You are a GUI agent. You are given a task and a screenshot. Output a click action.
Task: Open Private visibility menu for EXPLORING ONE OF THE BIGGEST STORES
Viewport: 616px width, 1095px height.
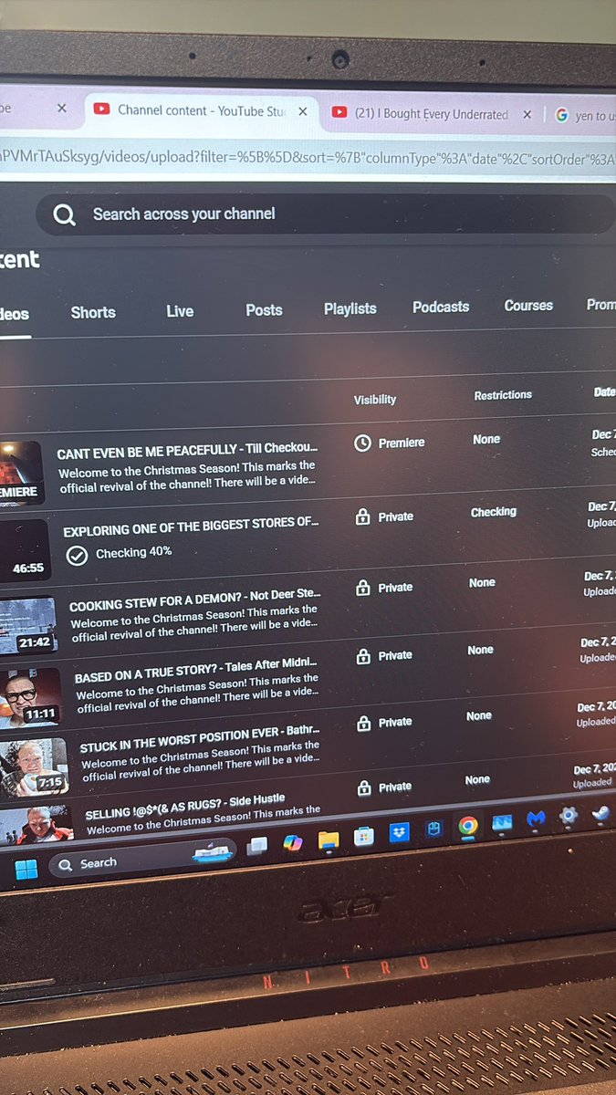(x=384, y=516)
